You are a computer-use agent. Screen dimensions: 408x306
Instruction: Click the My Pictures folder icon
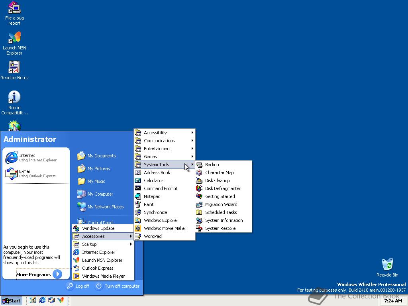coord(81,169)
